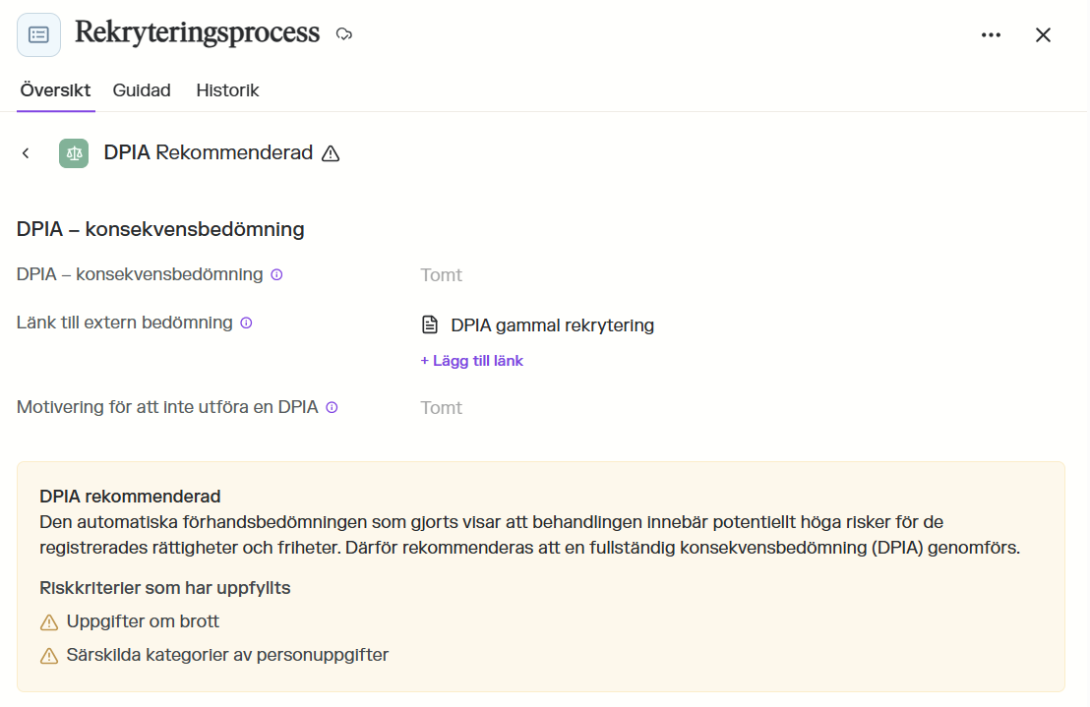Switch to the Historik tab
Screen dimensions: 1090x707
point(227,90)
